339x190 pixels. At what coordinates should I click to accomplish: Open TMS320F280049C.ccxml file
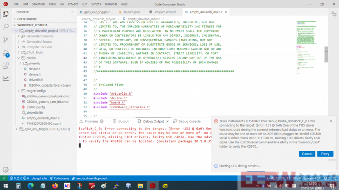click(44, 124)
